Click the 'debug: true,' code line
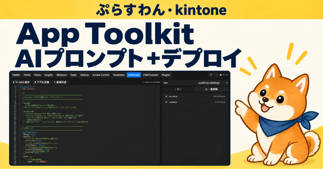The height and width of the screenshot is (169, 323). (x=30, y=134)
